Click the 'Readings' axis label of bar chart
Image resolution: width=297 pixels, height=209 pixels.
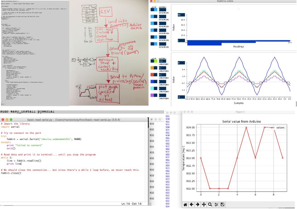(238, 46)
